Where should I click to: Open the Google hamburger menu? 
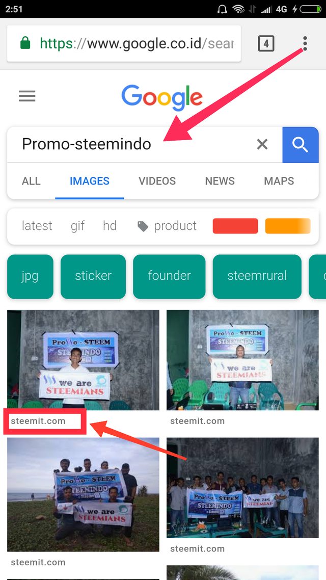[27, 96]
